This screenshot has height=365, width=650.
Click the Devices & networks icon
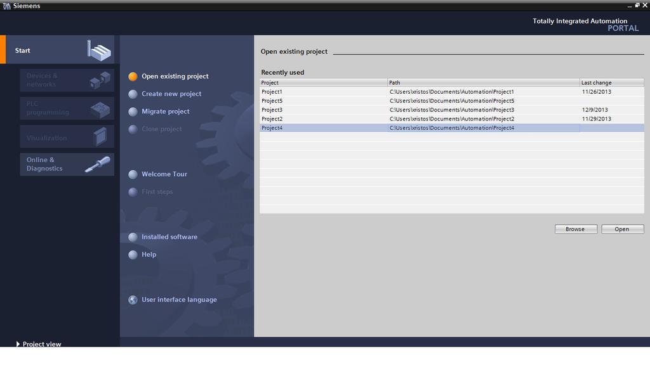tap(100, 80)
